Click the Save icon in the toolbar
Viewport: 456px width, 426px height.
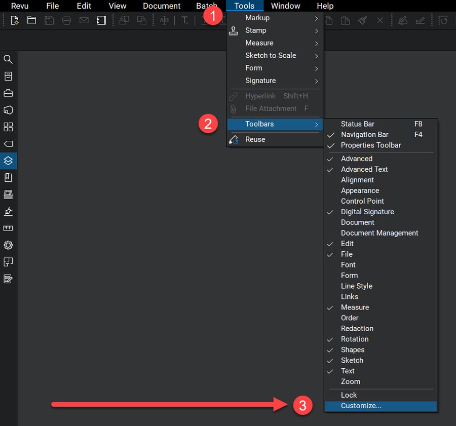[49, 20]
